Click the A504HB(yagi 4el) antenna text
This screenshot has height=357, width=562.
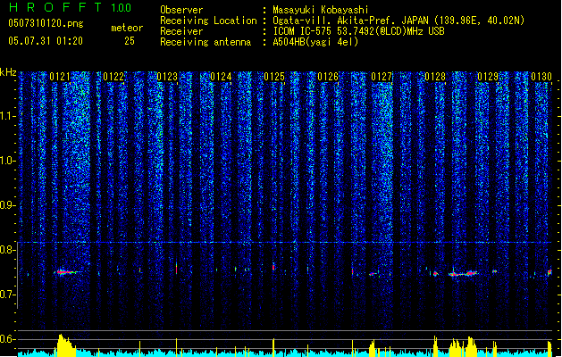pyautogui.click(x=315, y=42)
